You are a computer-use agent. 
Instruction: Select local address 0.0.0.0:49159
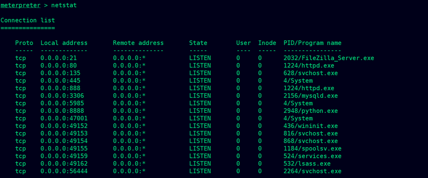tap(64, 156)
